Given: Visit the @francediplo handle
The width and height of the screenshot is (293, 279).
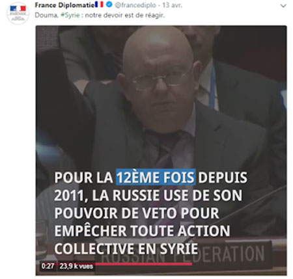Looking at the screenshot, I should click(135, 5).
